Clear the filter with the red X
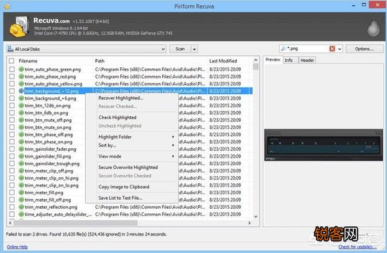Viewport: 387px width, 253px height. [x=332, y=48]
